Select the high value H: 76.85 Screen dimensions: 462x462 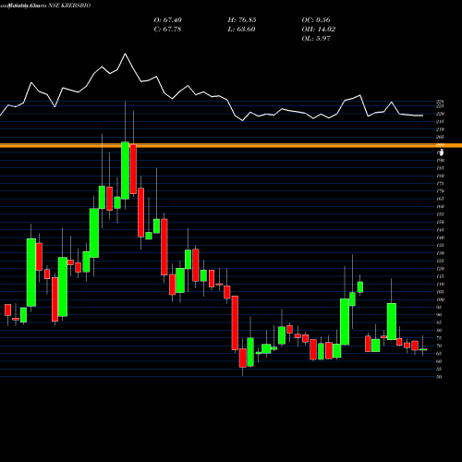pyautogui.click(x=242, y=20)
